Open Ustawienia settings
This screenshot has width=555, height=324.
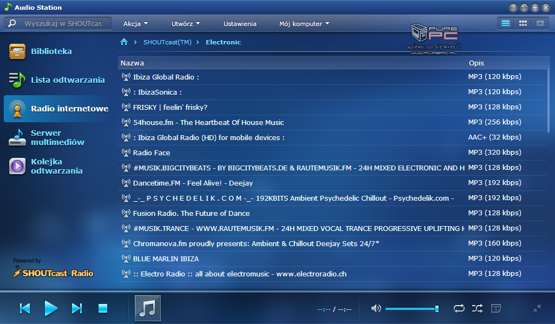point(240,24)
